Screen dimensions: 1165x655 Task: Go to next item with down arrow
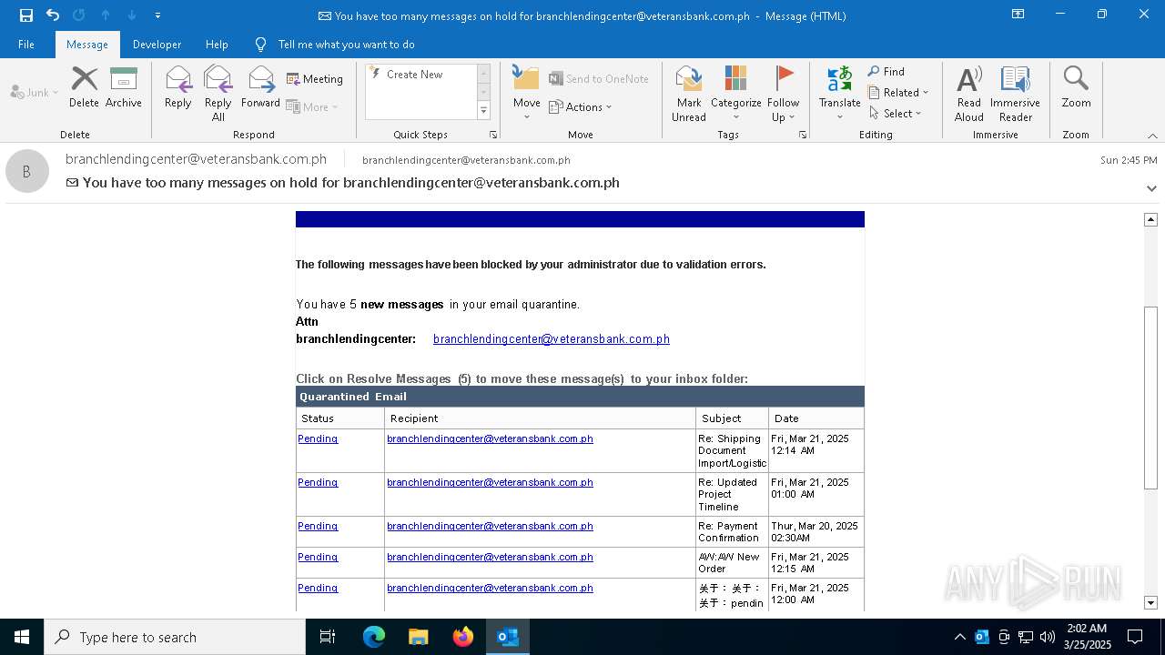(x=132, y=15)
